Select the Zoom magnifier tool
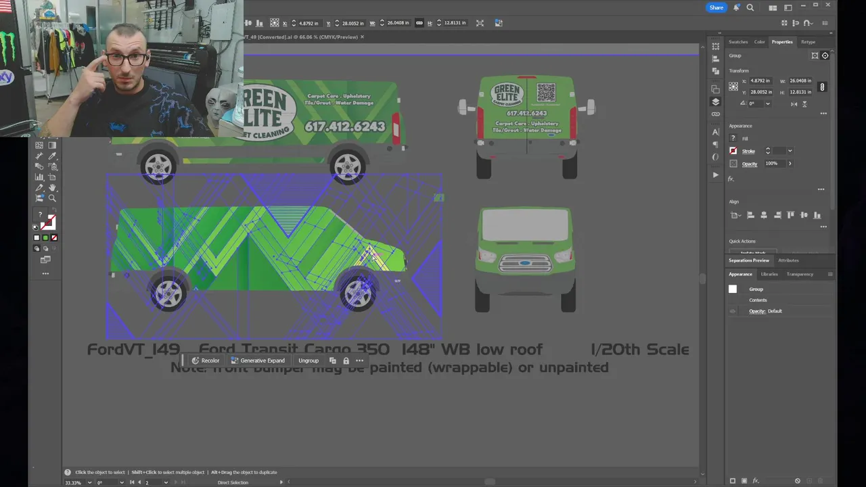Viewport: 866px width, 487px height. tap(52, 198)
